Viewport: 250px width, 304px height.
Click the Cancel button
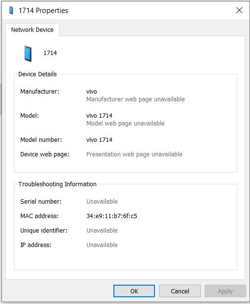[180, 291]
